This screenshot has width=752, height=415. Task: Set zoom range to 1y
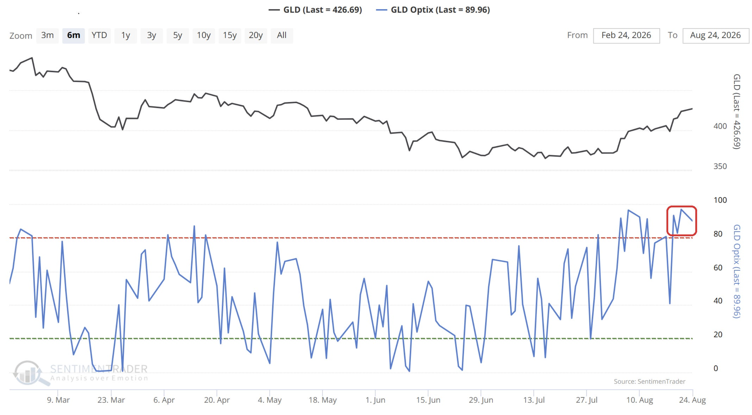[x=126, y=36]
